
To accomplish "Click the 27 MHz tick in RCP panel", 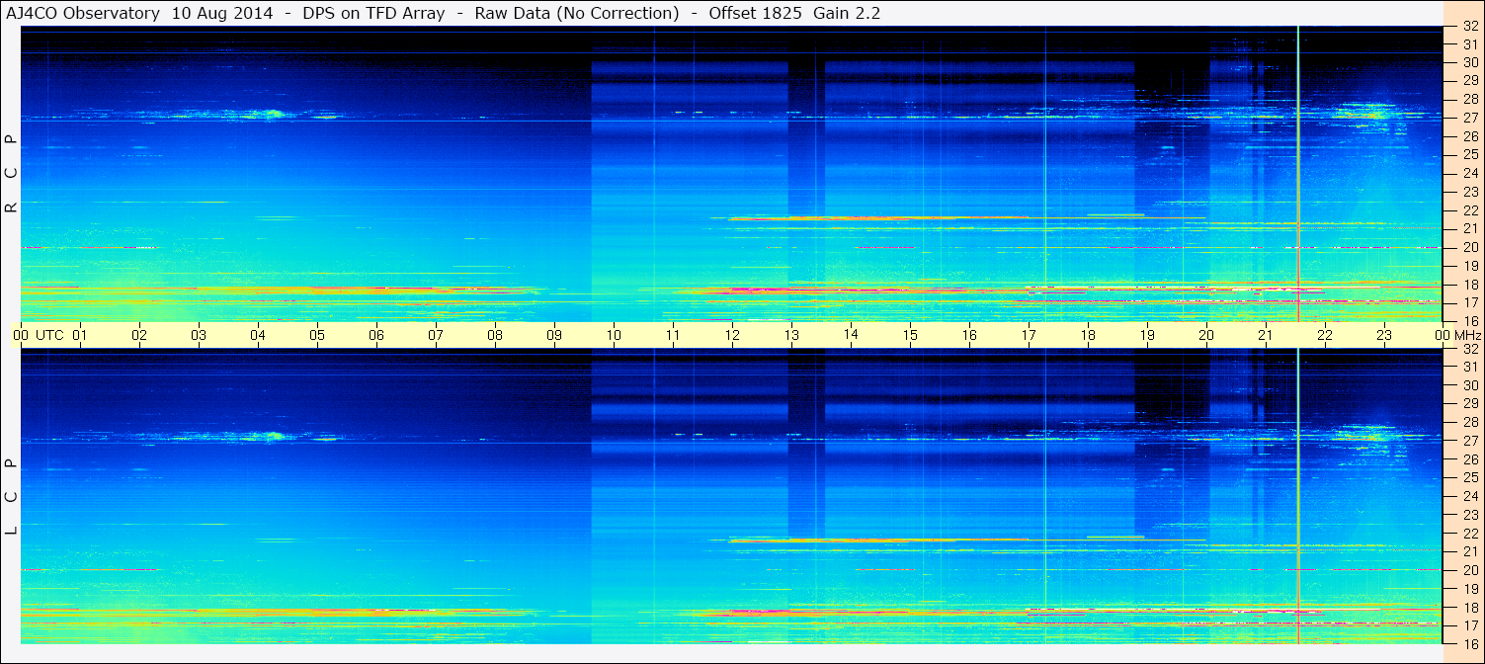I will [1470, 119].
